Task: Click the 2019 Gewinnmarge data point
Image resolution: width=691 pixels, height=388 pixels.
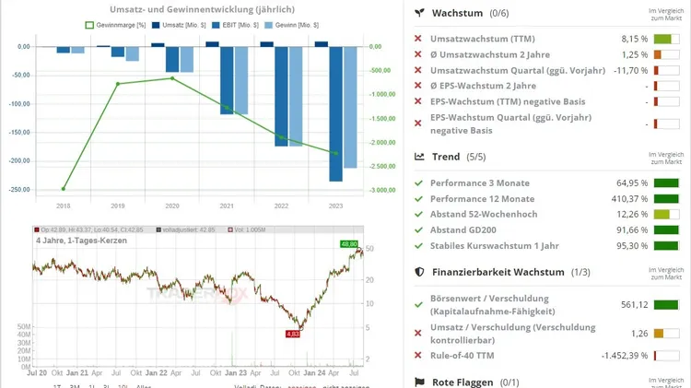Action: (x=118, y=84)
